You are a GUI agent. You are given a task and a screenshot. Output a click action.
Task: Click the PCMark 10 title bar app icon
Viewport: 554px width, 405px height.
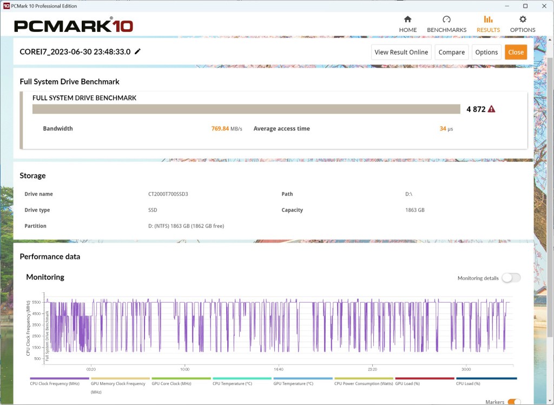[x=6, y=6]
